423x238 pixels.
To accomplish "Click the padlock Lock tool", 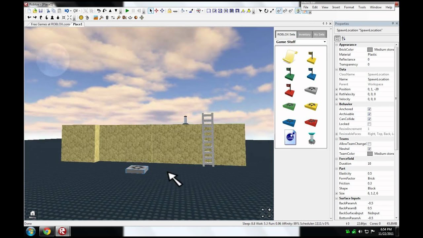I will click(x=170, y=11).
